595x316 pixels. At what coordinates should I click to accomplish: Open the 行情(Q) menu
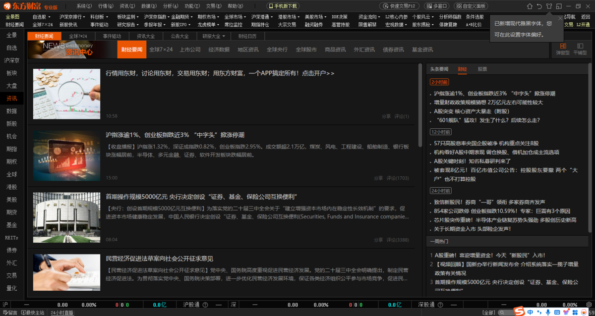(106, 6)
